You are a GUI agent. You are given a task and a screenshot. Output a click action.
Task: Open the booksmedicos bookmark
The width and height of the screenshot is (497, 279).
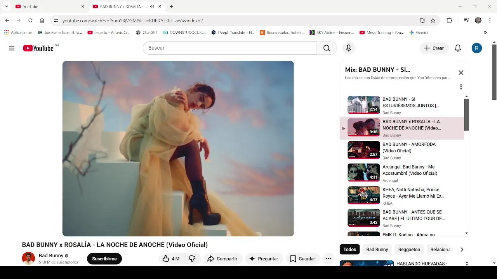60,33
